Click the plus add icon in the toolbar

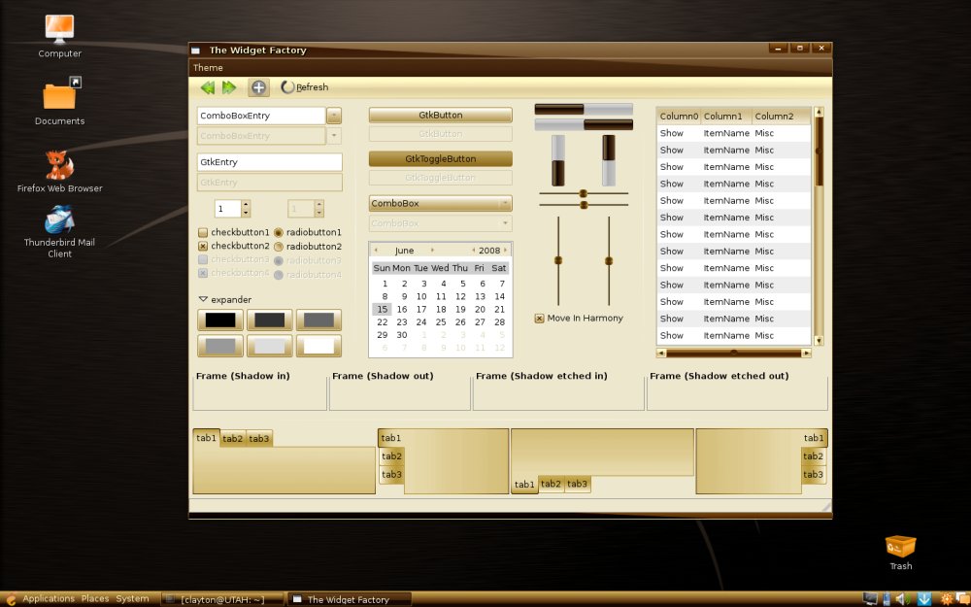[258, 87]
